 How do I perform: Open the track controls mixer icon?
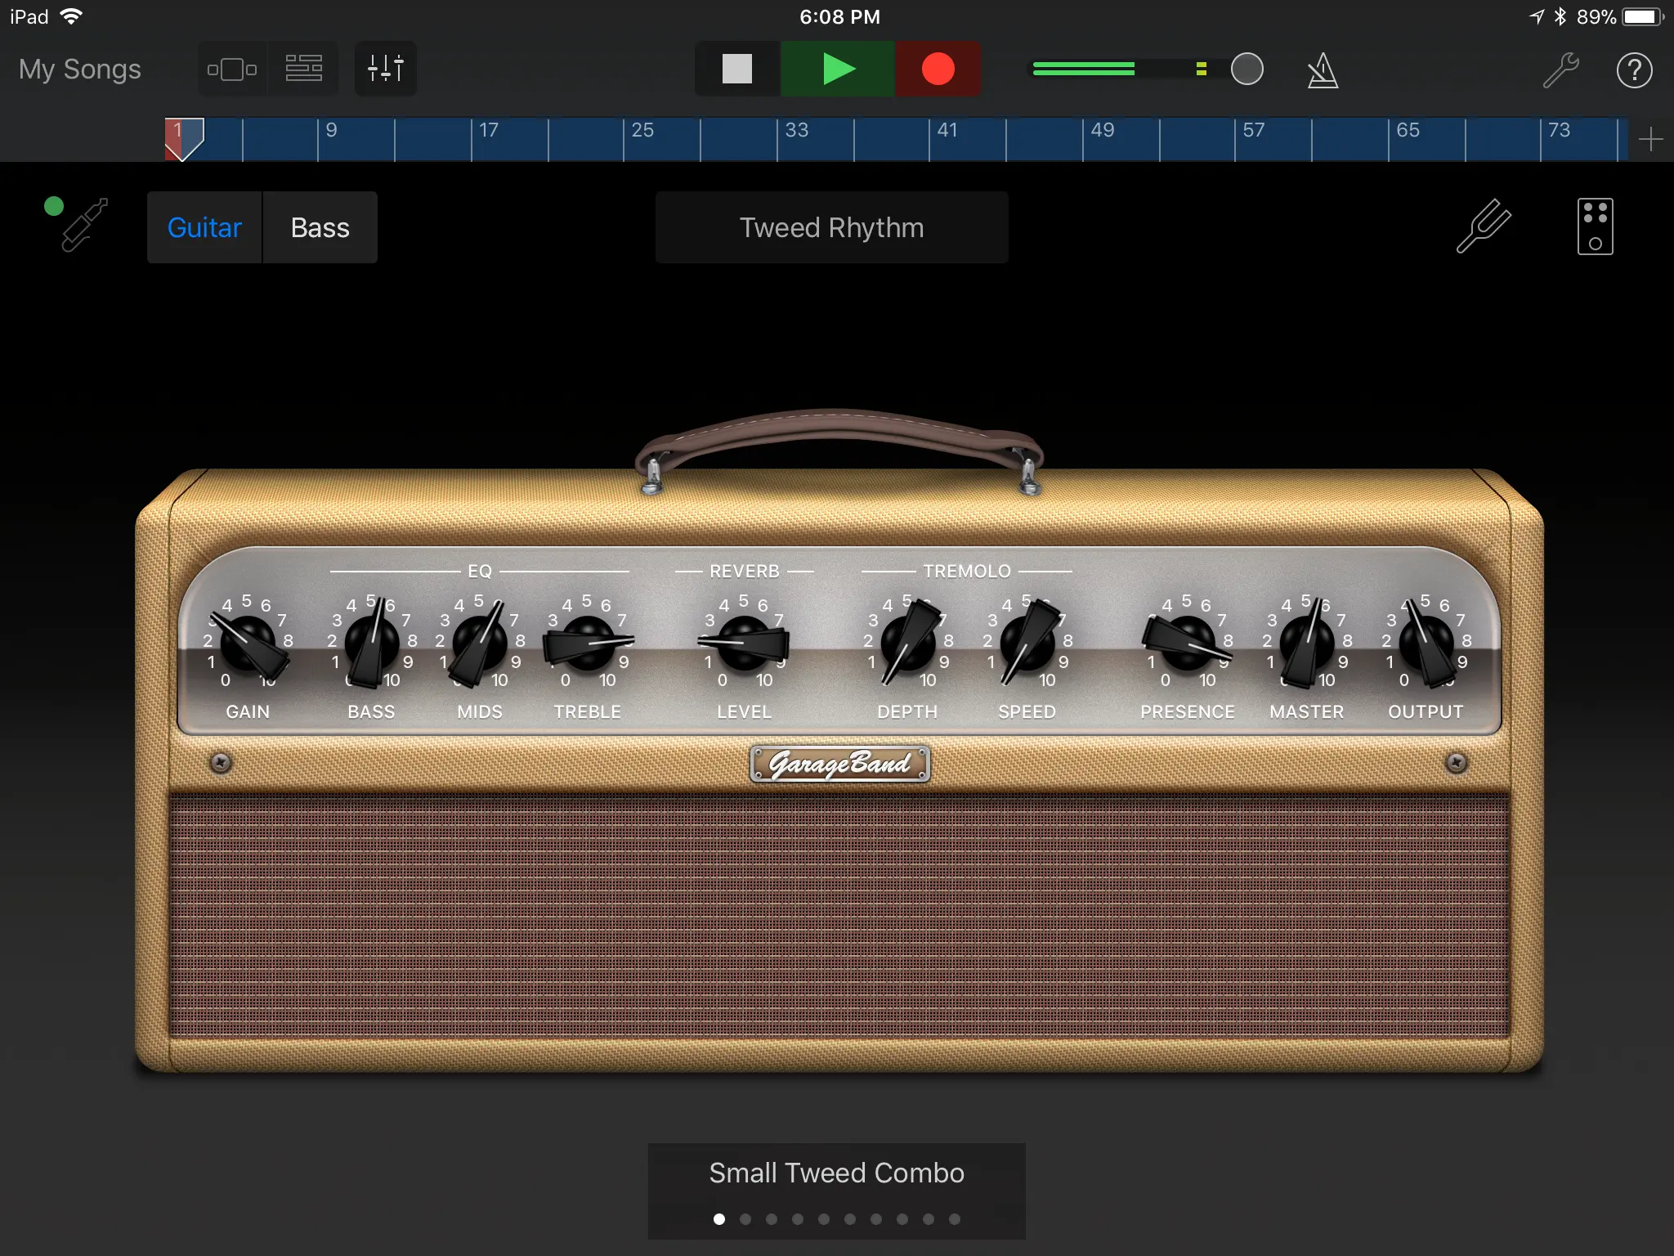pyautogui.click(x=385, y=69)
